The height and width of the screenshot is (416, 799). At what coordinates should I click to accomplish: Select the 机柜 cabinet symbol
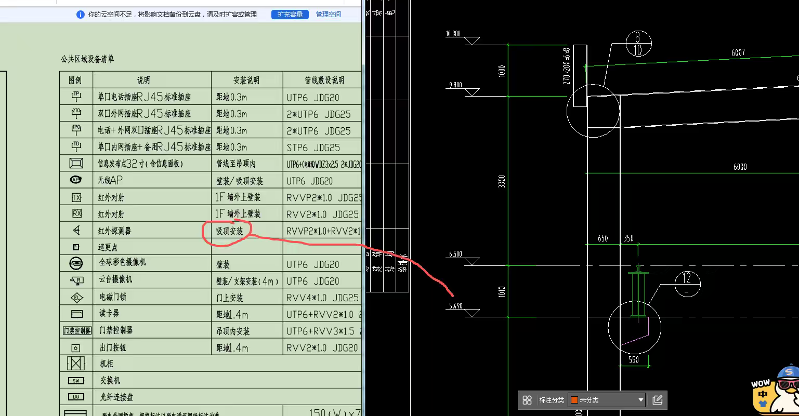[76, 364]
